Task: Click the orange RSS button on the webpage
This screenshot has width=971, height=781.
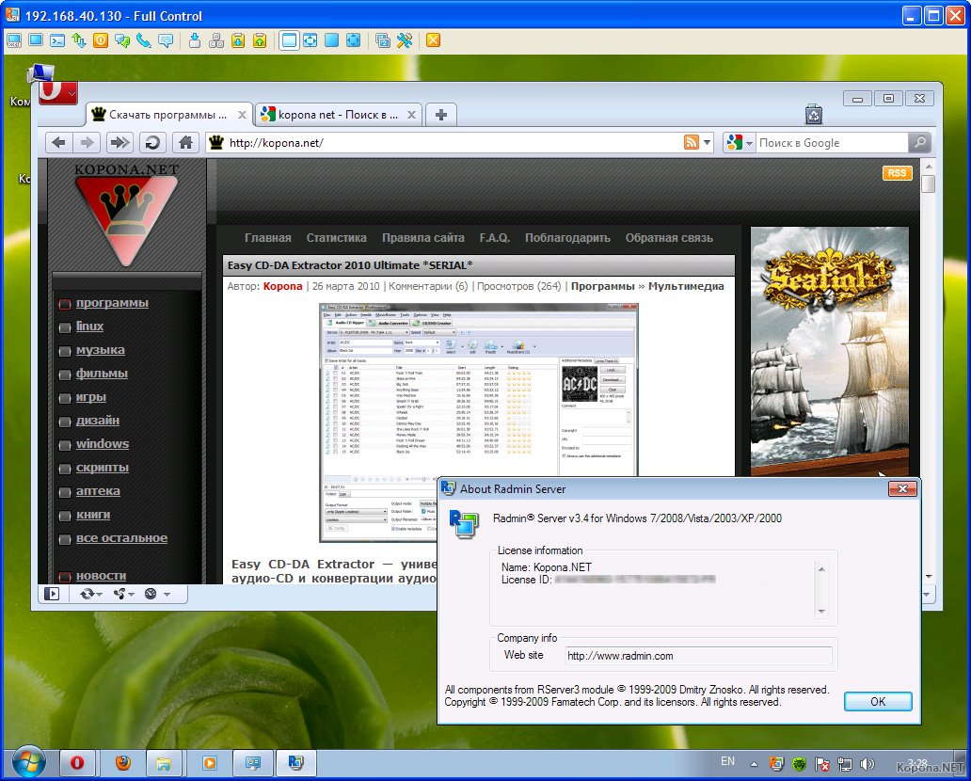Action: point(897,173)
